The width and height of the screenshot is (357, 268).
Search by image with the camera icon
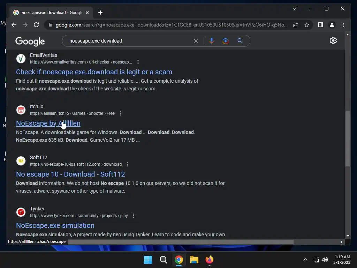pos(226,41)
